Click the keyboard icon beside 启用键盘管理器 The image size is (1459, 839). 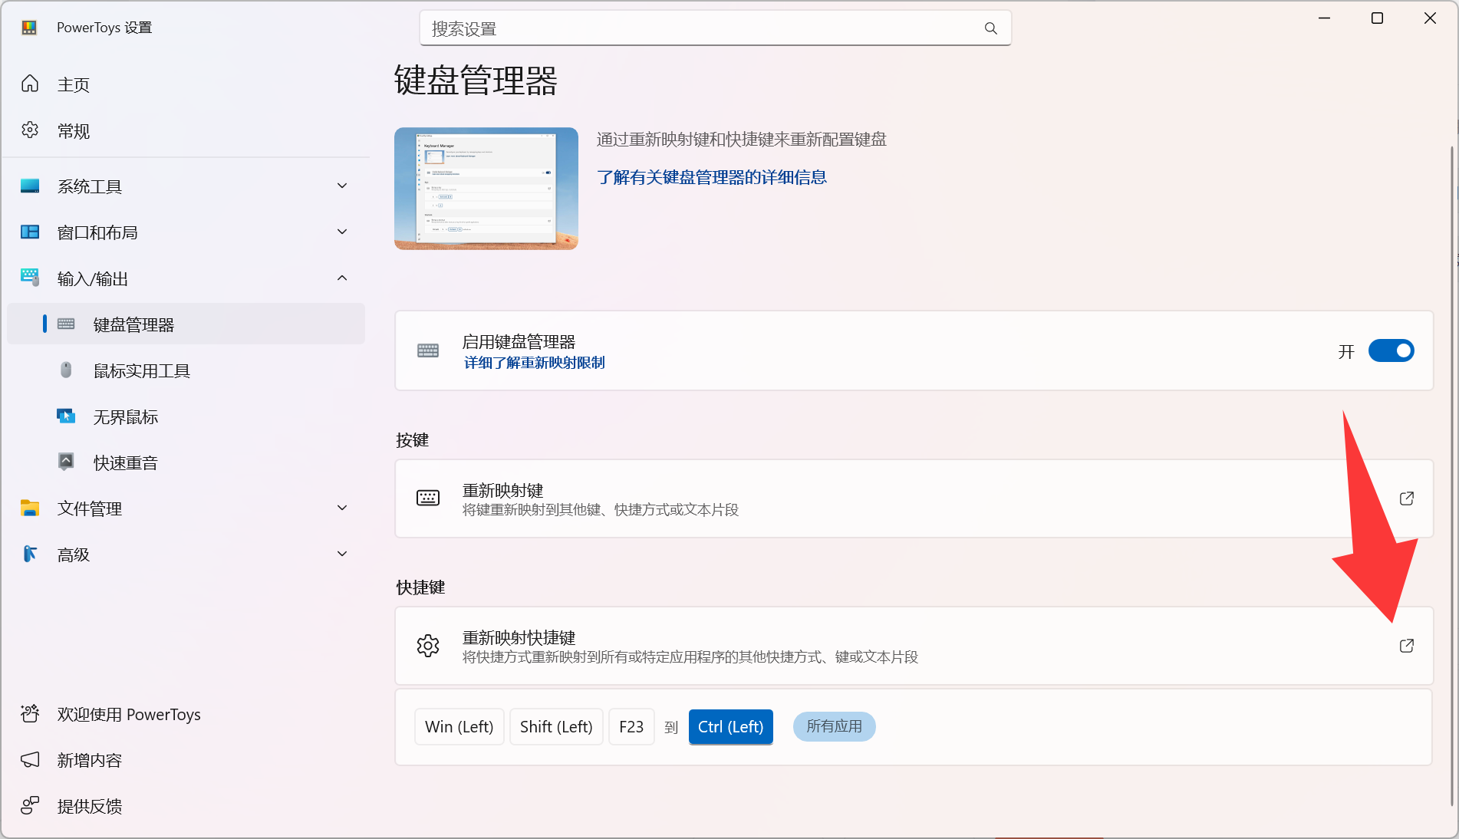pos(428,350)
